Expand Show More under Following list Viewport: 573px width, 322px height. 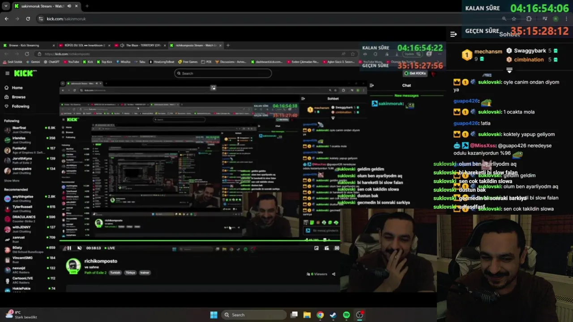pos(12,181)
